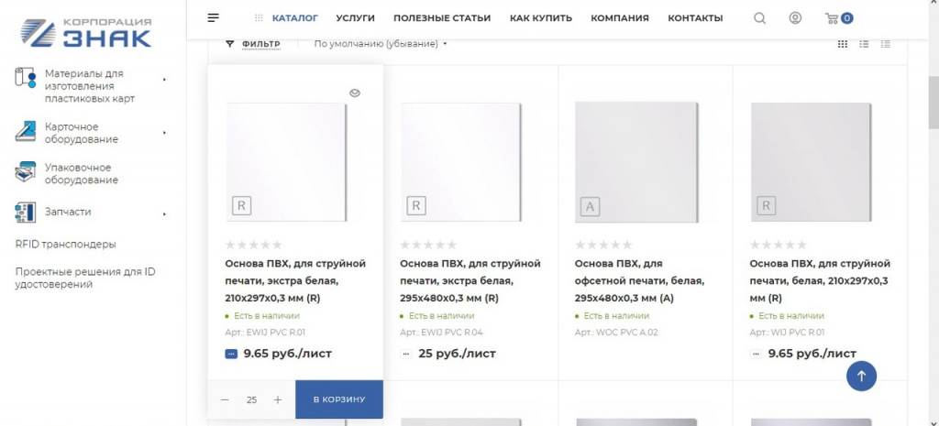The image size is (939, 426).
Task: Click the В корзину button
Action: 339,399
